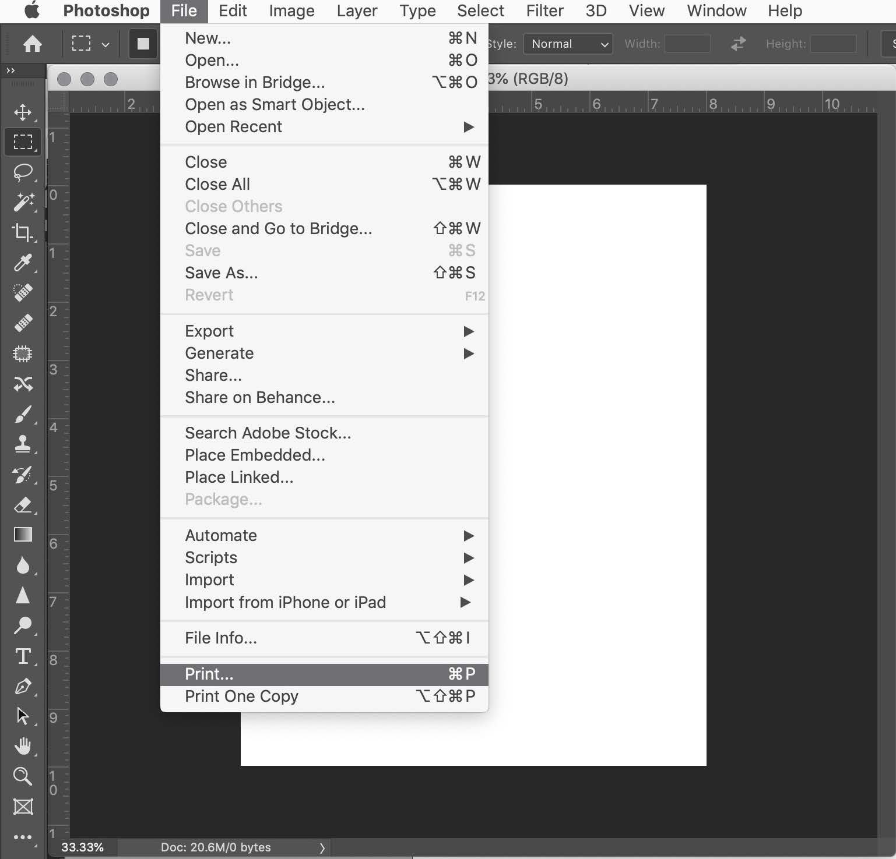This screenshot has height=859, width=896.
Task: Choose Print One Copy menu item
Action: [324, 697]
